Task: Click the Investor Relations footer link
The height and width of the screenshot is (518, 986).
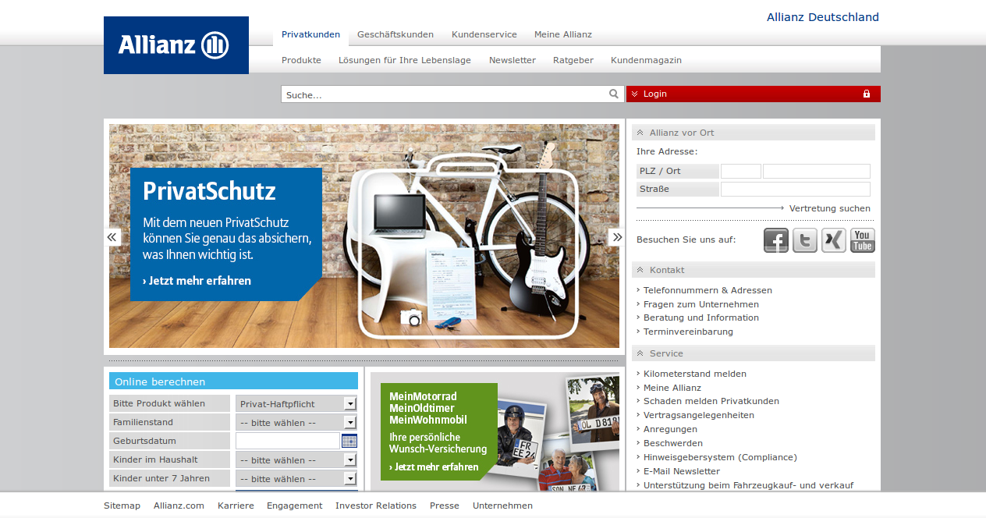Action: click(376, 506)
